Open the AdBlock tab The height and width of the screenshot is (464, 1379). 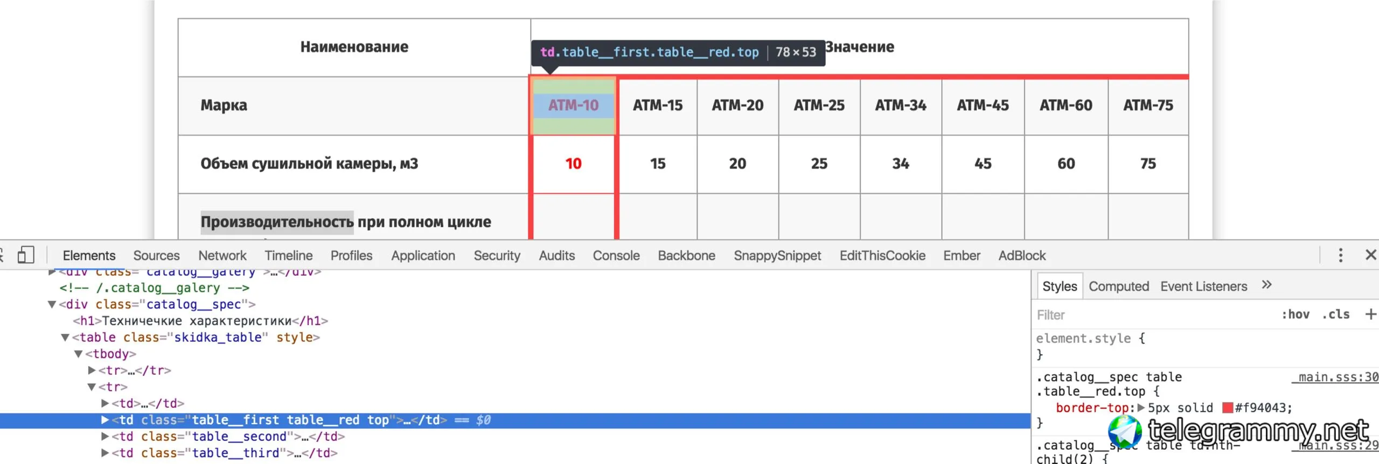[1022, 255]
